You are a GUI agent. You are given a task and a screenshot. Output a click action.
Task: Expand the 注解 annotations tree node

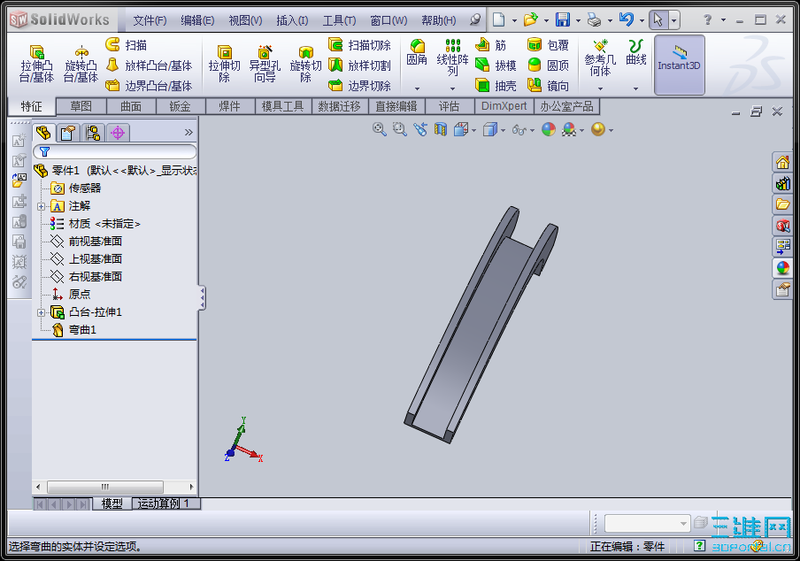[x=41, y=206]
